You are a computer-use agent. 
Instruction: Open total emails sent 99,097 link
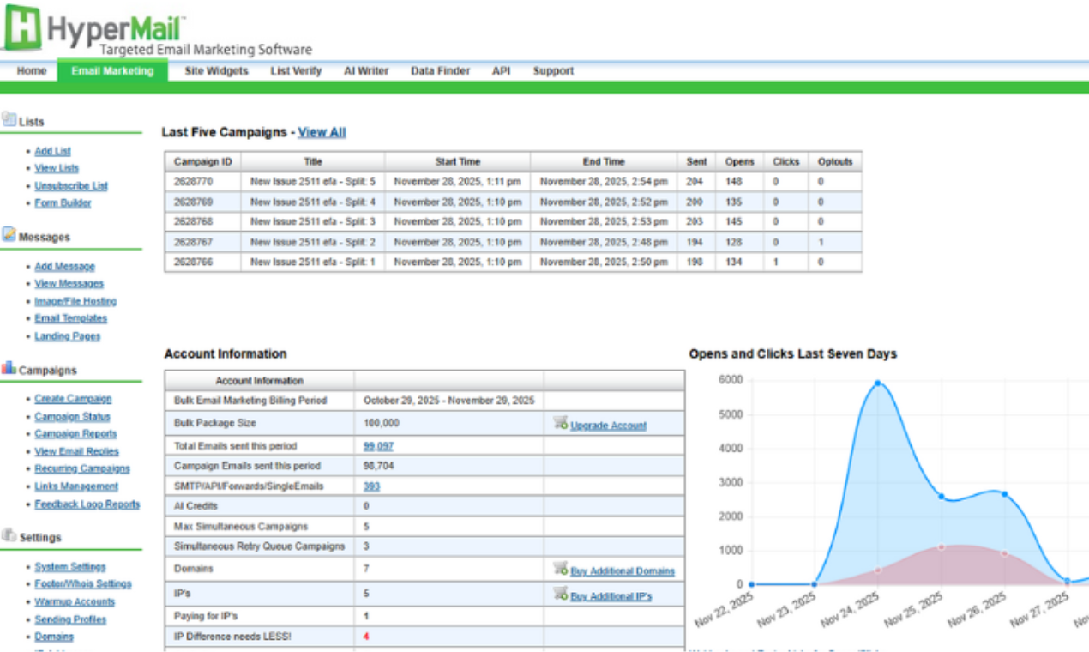378,446
